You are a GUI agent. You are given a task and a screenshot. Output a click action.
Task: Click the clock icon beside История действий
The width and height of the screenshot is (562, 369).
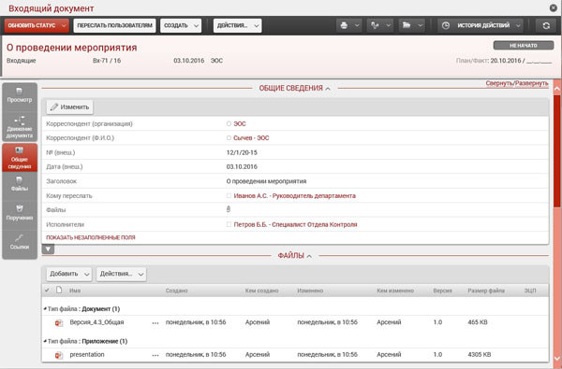[446, 26]
